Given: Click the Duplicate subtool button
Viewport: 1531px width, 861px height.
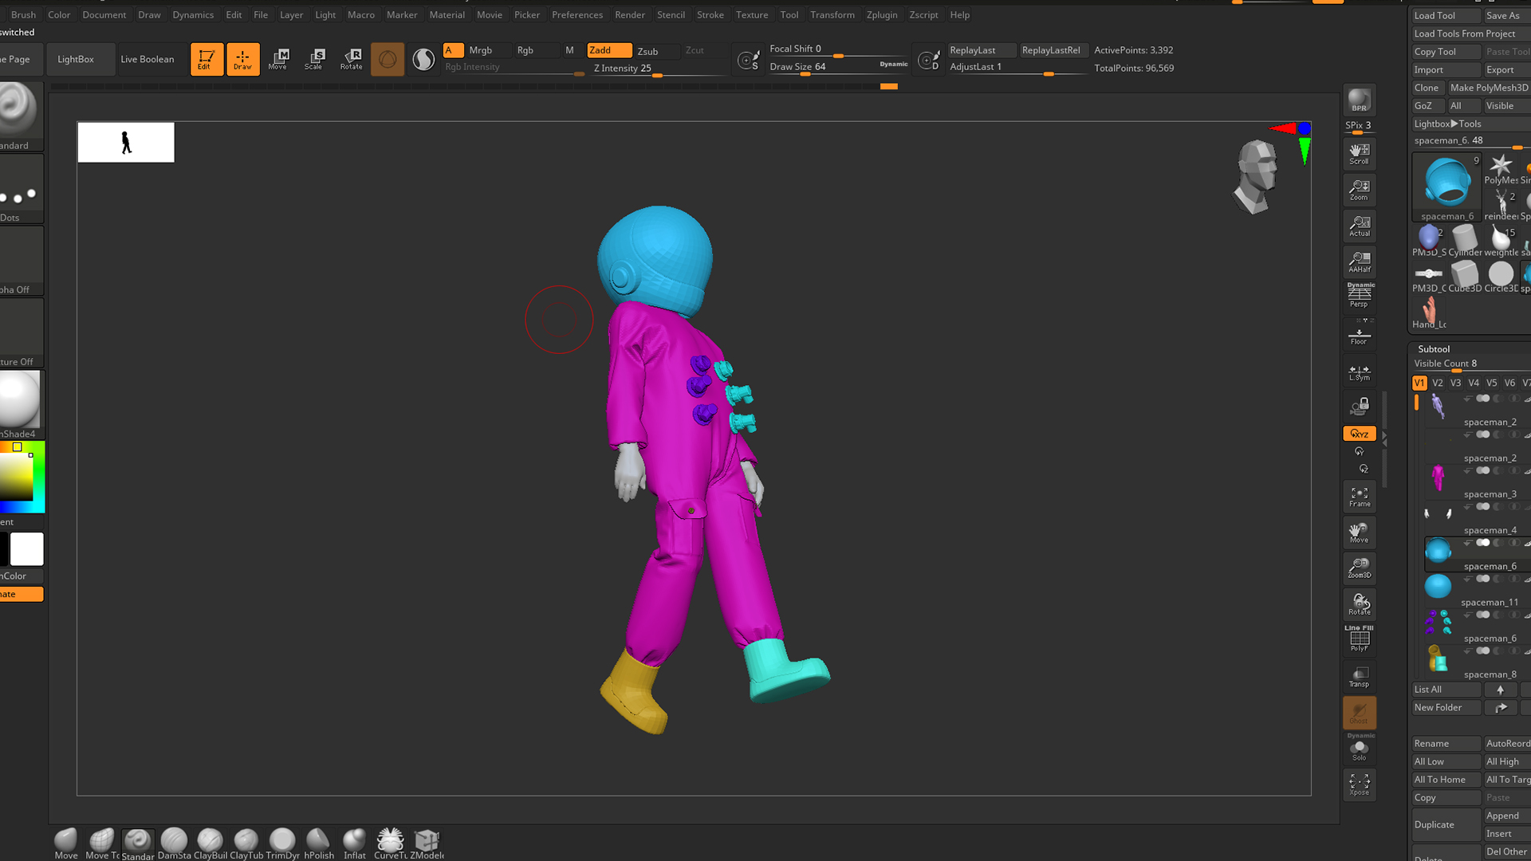Looking at the screenshot, I should (1434, 824).
